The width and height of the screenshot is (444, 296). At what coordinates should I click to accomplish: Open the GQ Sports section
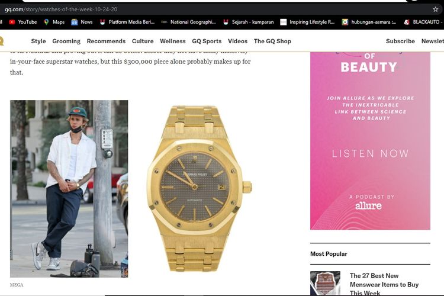(x=207, y=41)
